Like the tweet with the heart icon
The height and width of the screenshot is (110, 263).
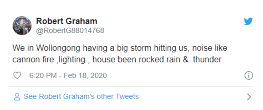[x=17, y=75]
